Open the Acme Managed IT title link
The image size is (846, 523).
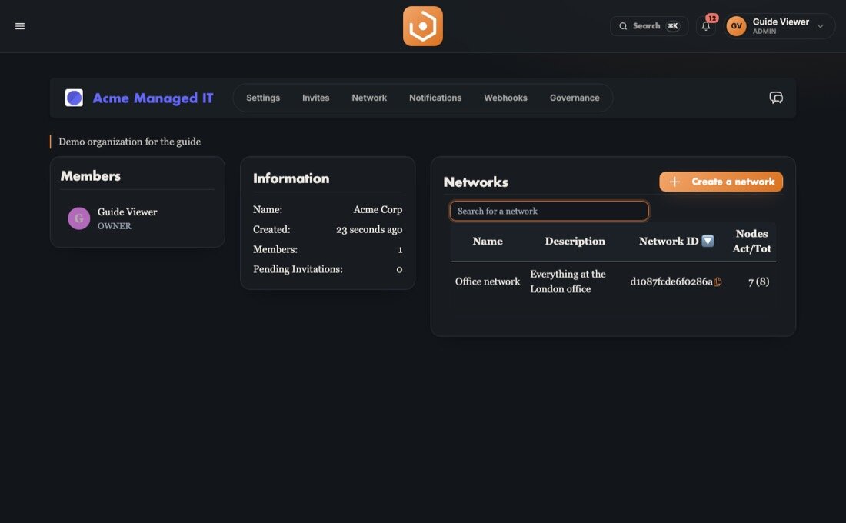(153, 98)
